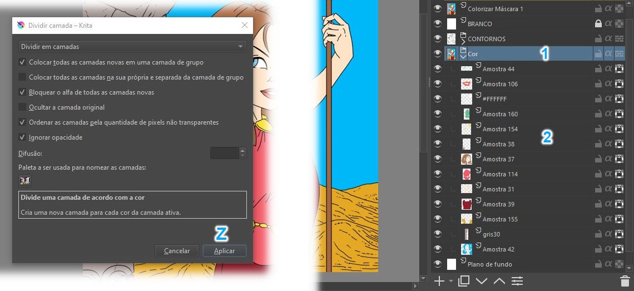Click Aplicar to split the layer
This screenshot has height=291, width=634.
(x=225, y=251)
